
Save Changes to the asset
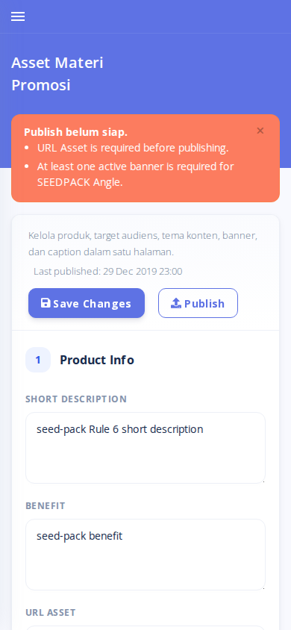tap(87, 303)
